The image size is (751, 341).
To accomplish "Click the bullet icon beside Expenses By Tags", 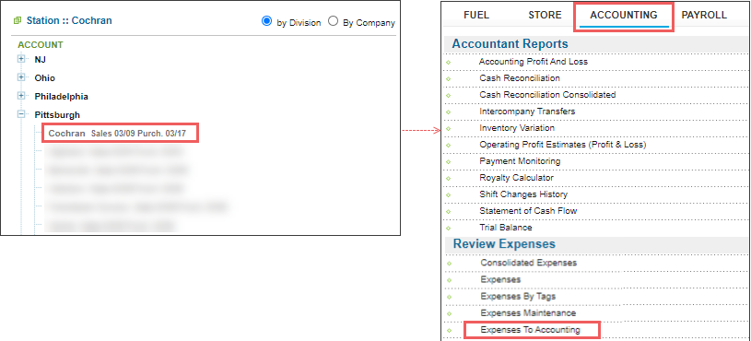I will point(449,297).
